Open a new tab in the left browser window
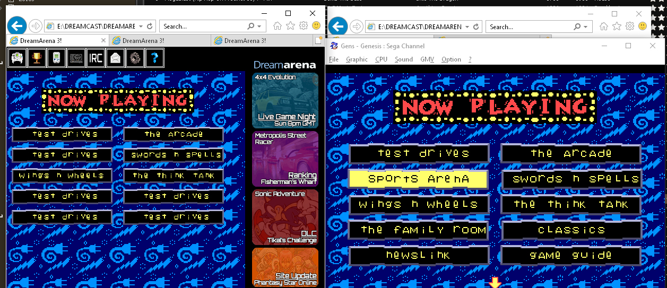 [x=318, y=40]
